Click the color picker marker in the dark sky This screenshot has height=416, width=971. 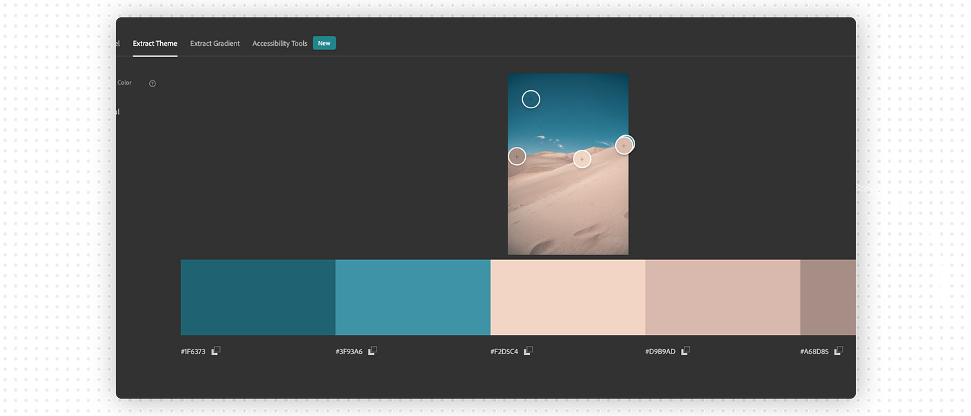pos(531,99)
